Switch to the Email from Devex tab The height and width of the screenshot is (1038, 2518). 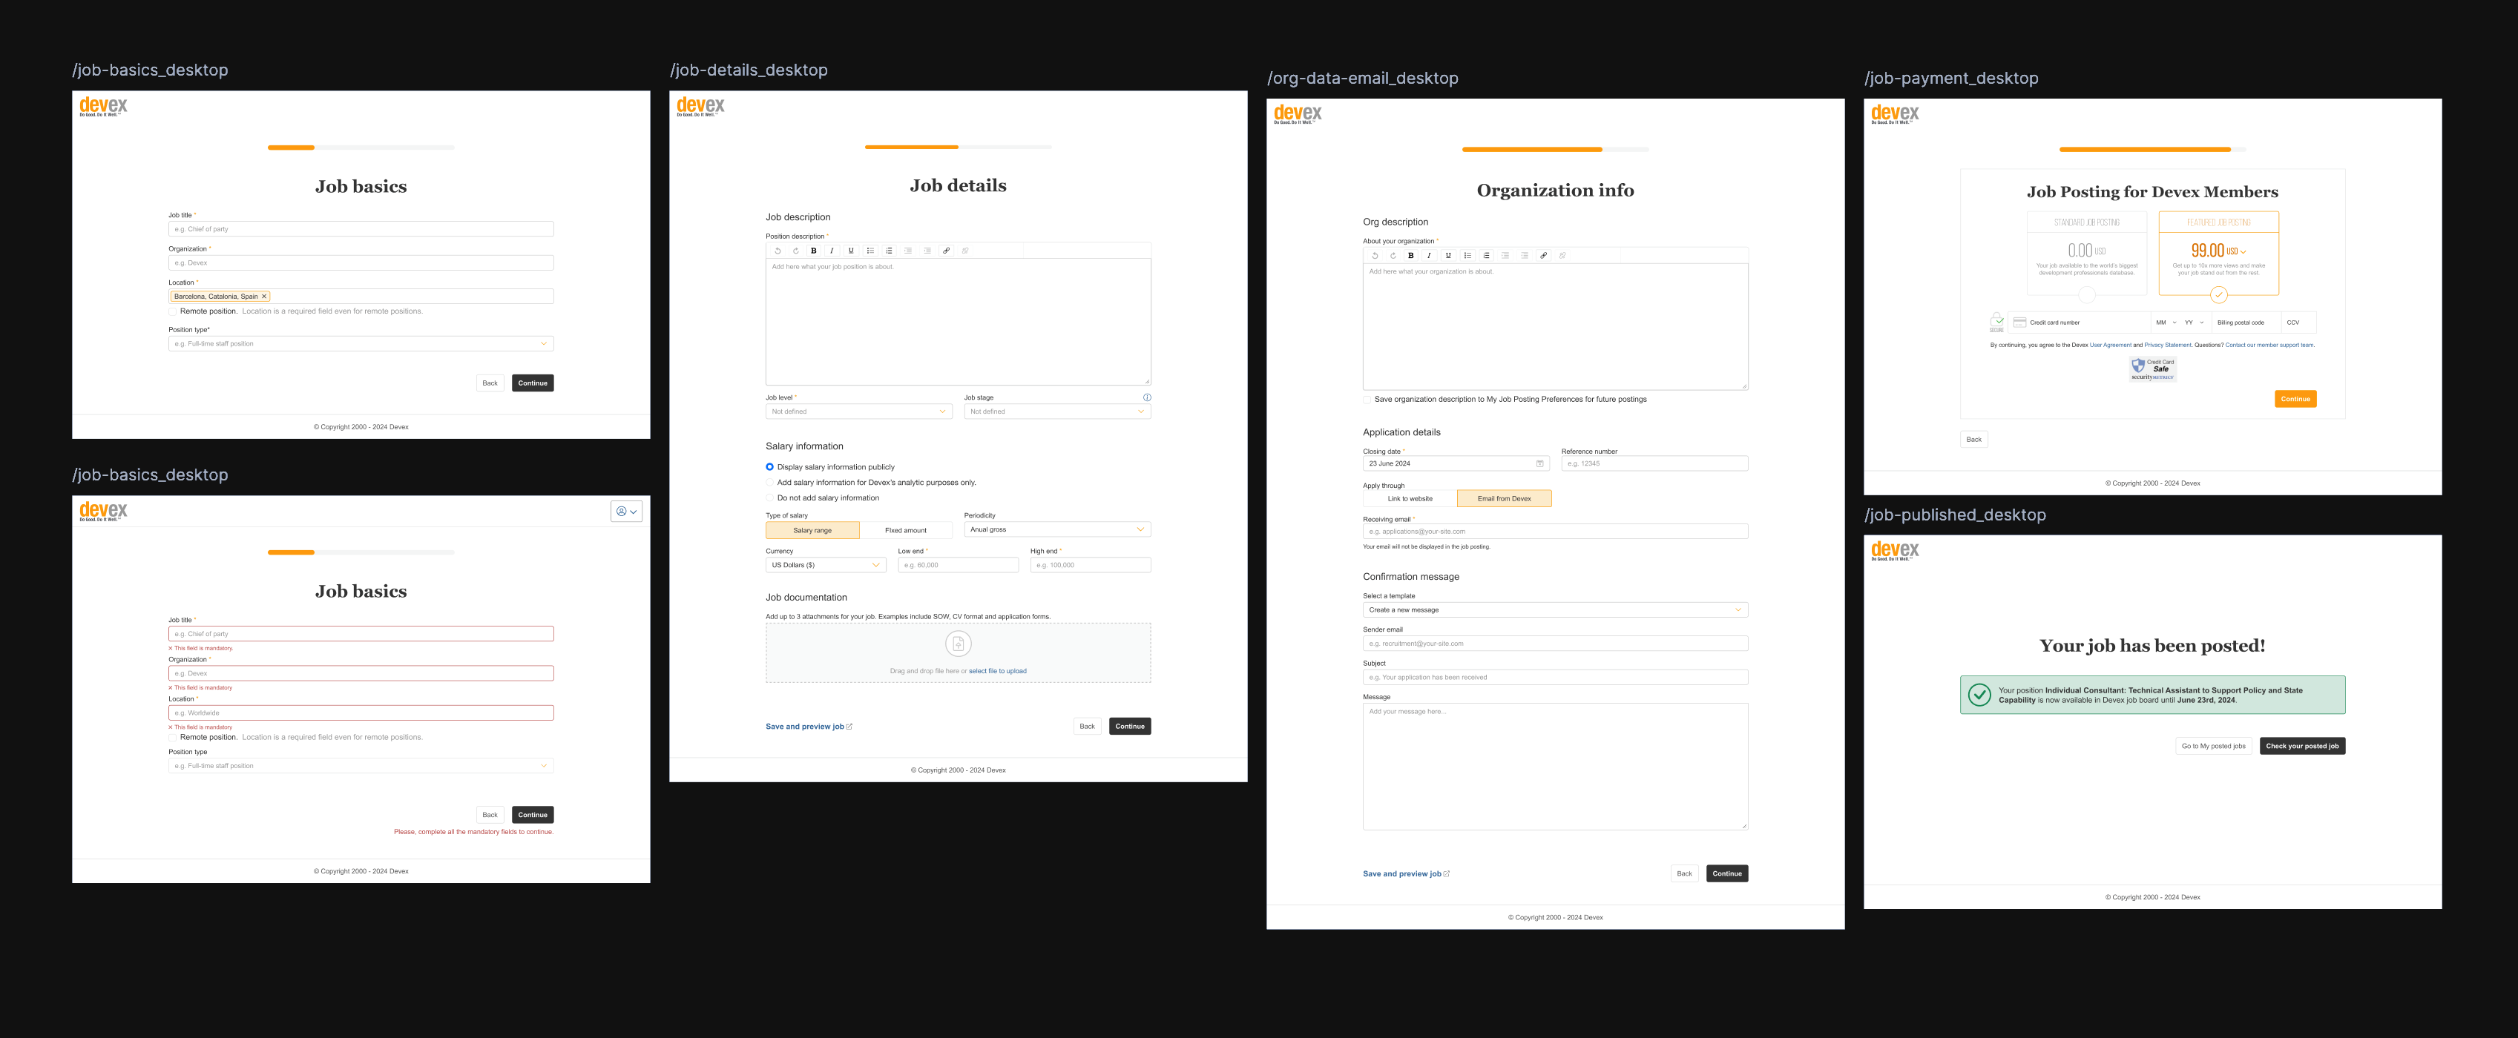[1505, 498]
